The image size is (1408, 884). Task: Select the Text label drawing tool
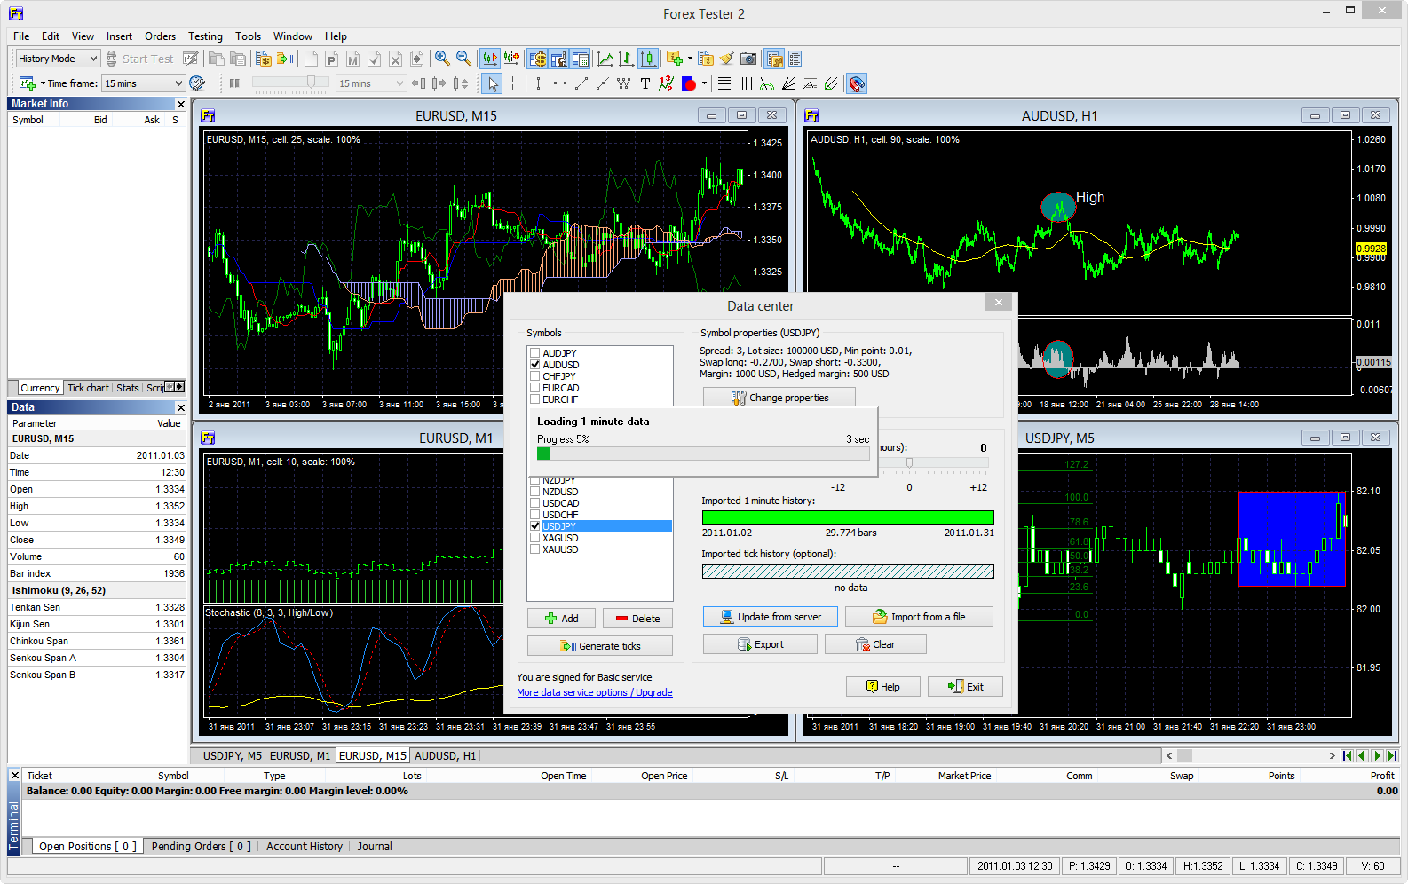[645, 83]
